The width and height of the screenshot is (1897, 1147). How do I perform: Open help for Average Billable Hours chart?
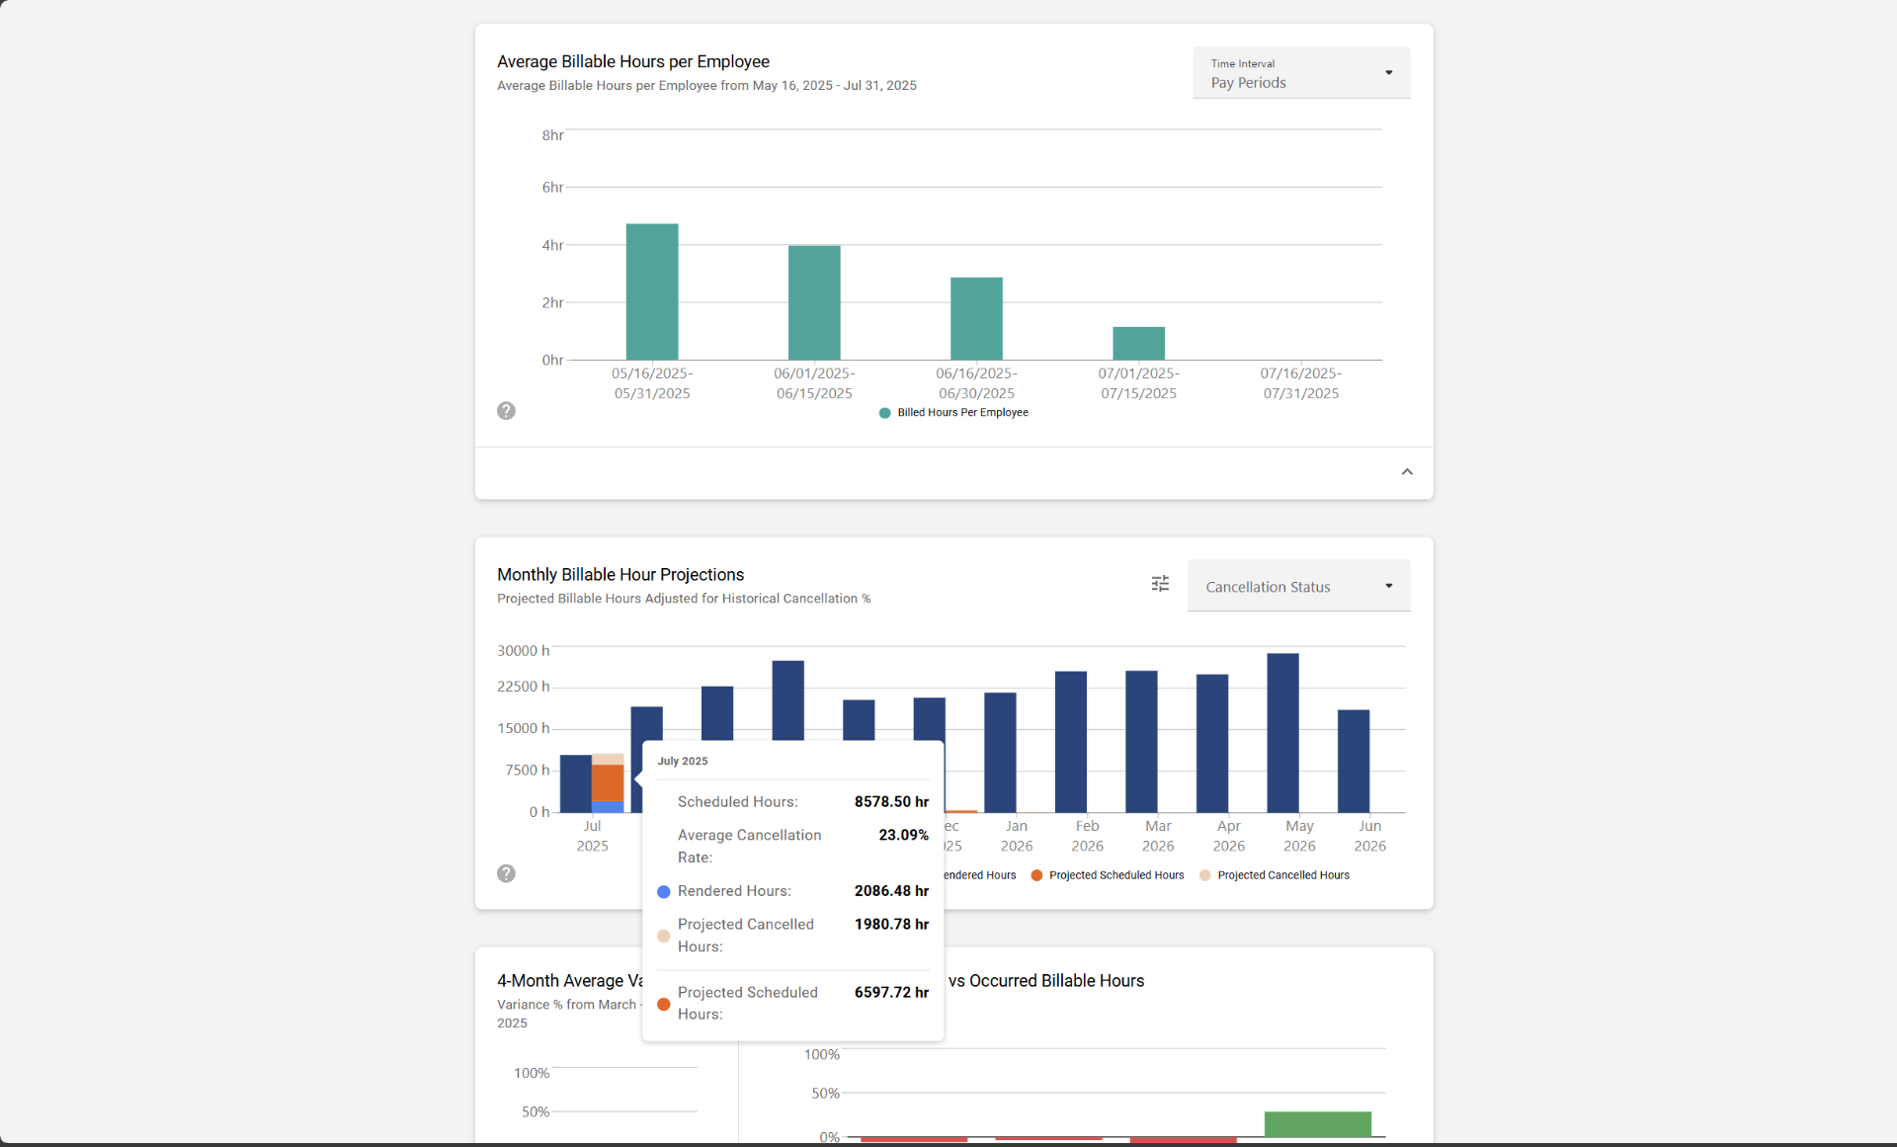tap(506, 411)
